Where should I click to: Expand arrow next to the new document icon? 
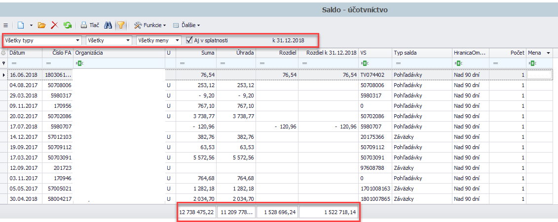pos(31,25)
